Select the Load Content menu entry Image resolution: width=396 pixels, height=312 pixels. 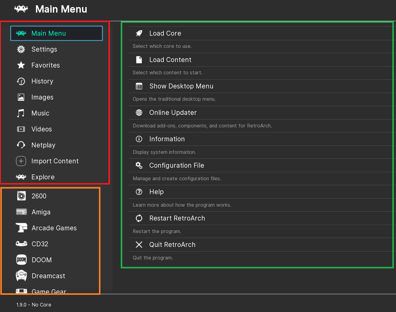click(262, 60)
